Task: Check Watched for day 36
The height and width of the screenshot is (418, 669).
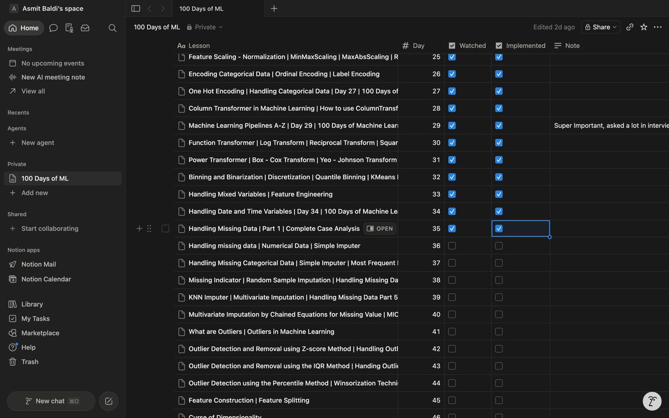Action: click(452, 246)
